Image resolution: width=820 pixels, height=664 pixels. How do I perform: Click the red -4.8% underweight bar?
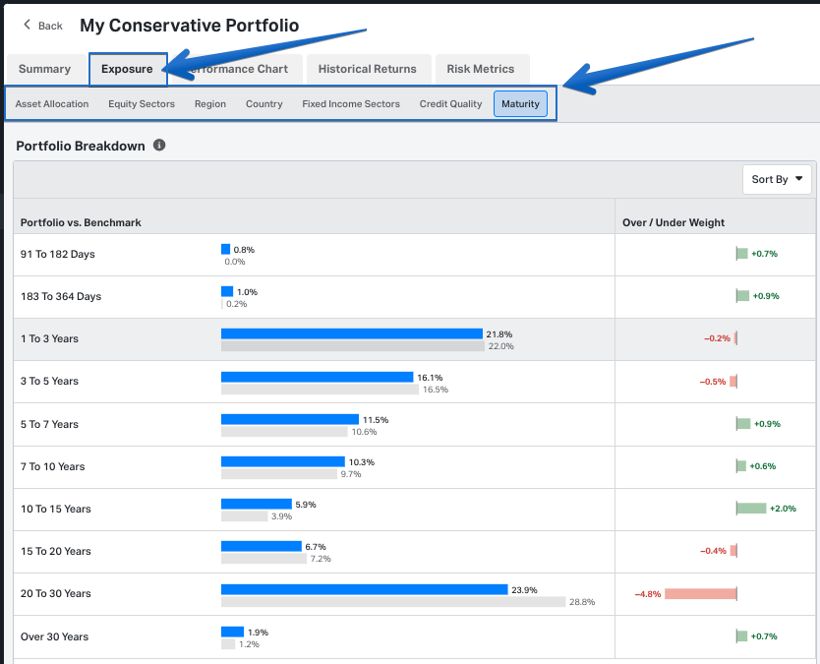pos(700,594)
